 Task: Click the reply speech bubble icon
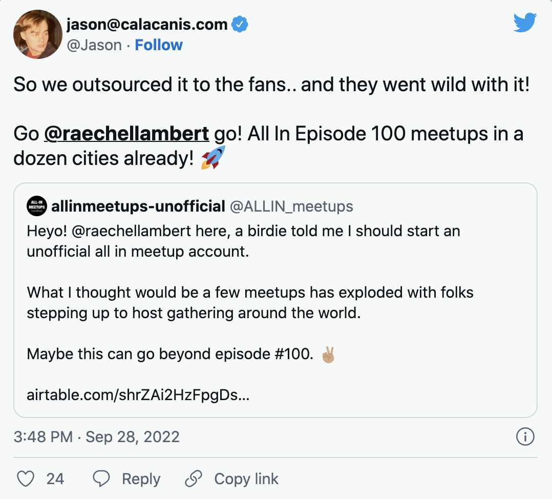click(102, 479)
